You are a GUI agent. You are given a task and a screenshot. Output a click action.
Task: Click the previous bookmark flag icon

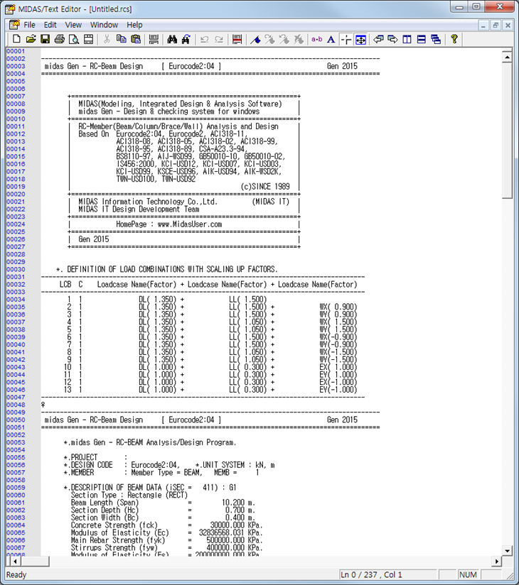coord(284,39)
